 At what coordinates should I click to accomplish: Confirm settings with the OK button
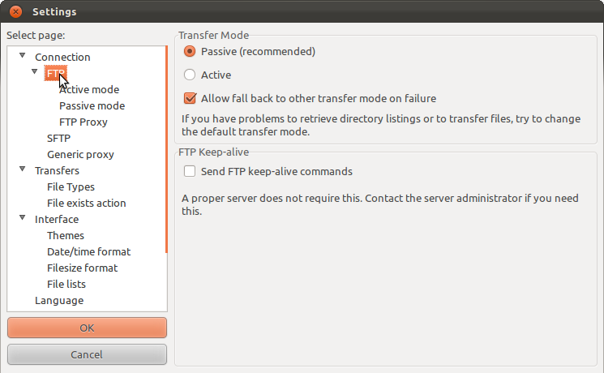(x=87, y=328)
